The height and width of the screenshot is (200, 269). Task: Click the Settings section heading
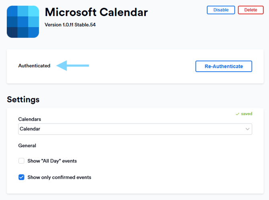(x=23, y=99)
